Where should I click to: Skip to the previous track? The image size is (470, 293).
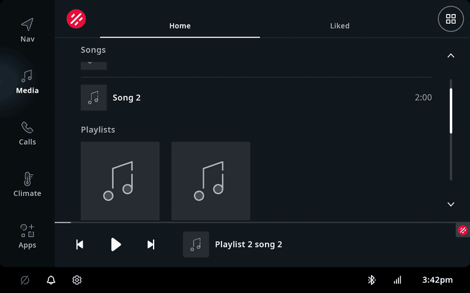(x=80, y=245)
